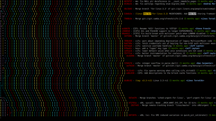The width and height of the screenshot is (216, 121).
Task: Select "Merge branches 'sched-urgent-for-linus'" message
Action: 178,98
